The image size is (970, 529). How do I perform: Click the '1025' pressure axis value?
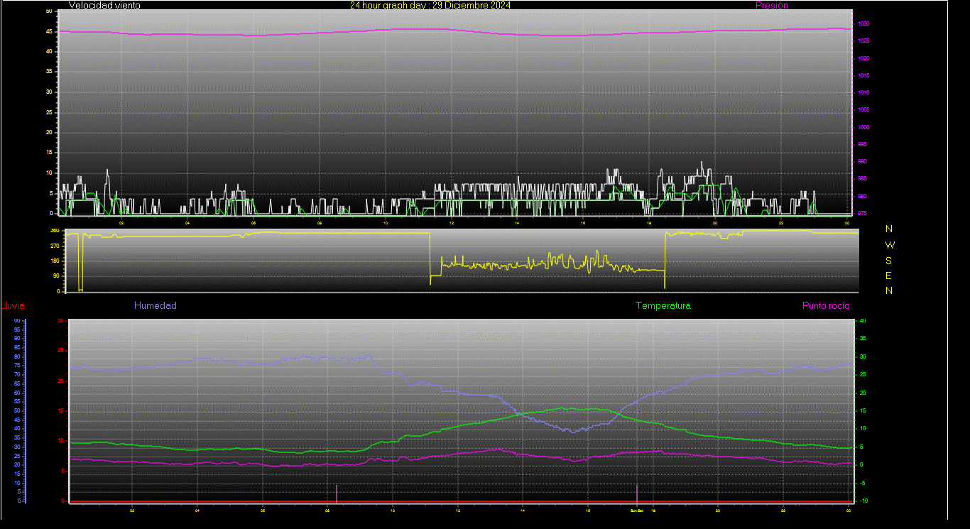(863, 40)
